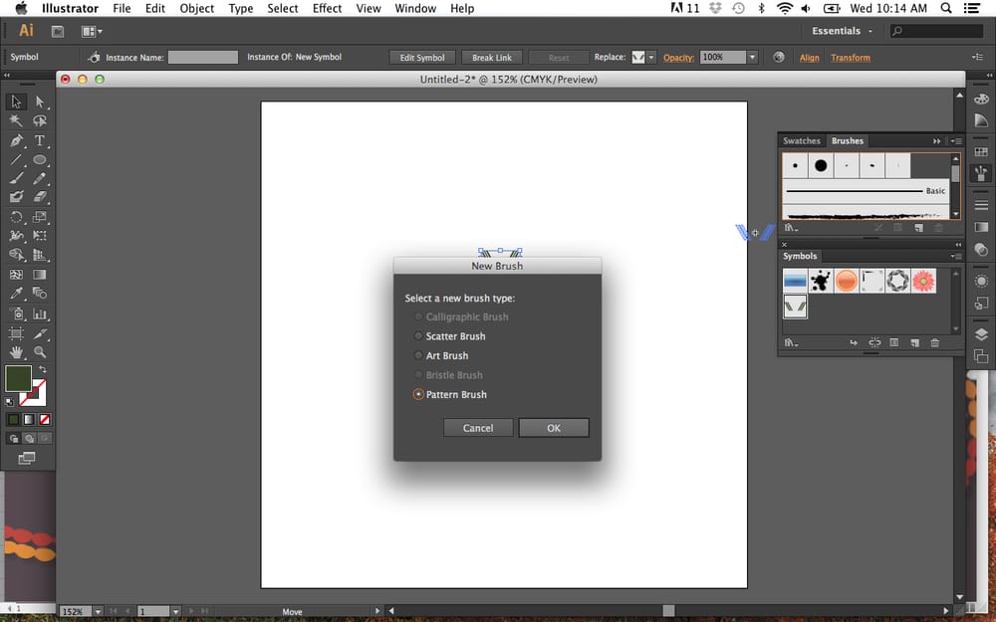This screenshot has width=996, height=622.
Task: Select the Type tool
Action: pyautogui.click(x=40, y=140)
